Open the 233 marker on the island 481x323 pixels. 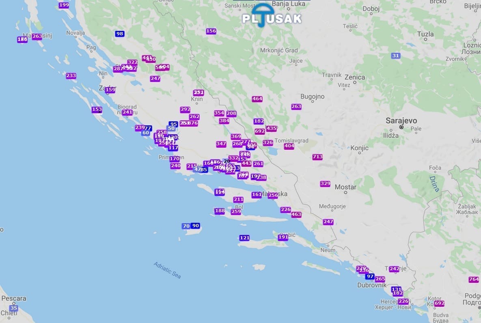click(x=71, y=76)
